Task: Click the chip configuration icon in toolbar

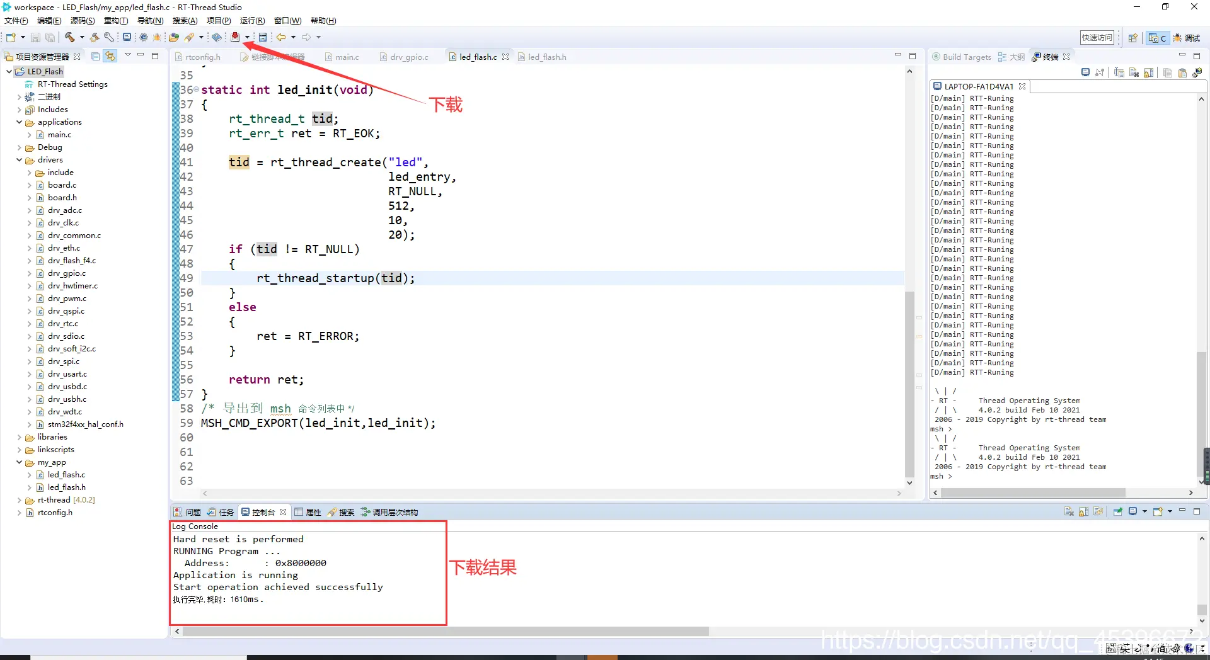Action: click(144, 37)
